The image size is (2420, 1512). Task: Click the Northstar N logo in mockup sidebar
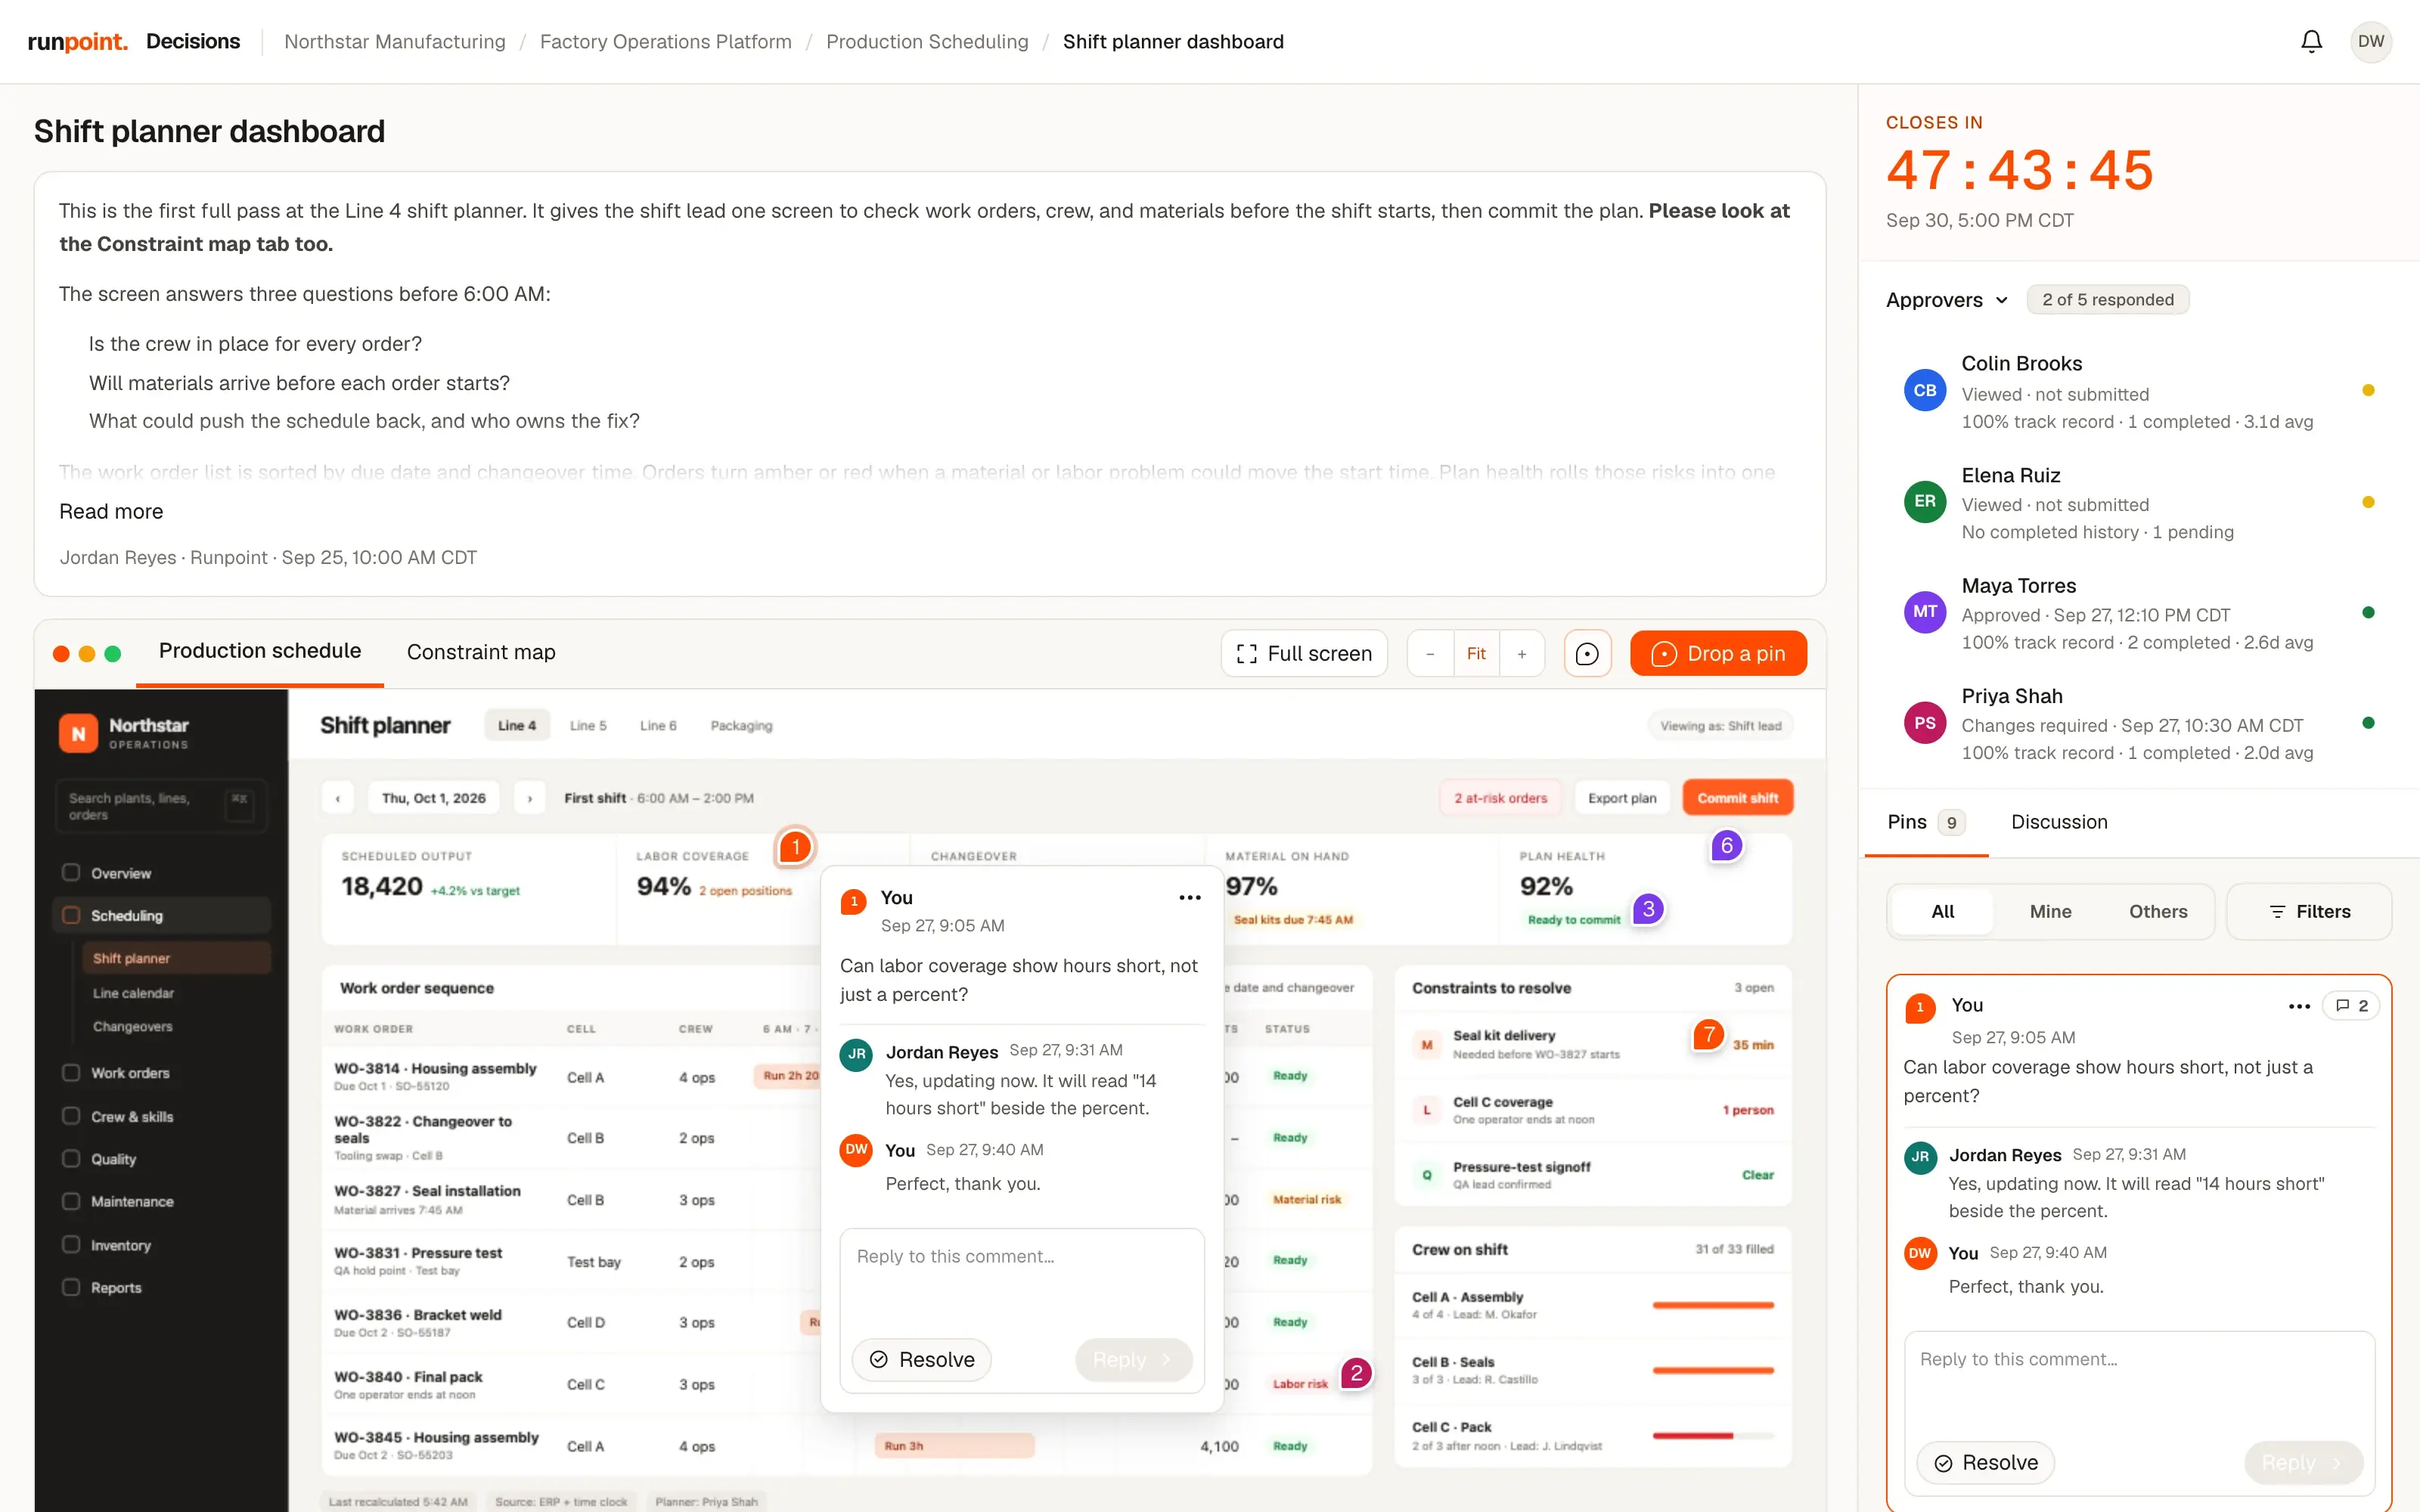(78, 733)
